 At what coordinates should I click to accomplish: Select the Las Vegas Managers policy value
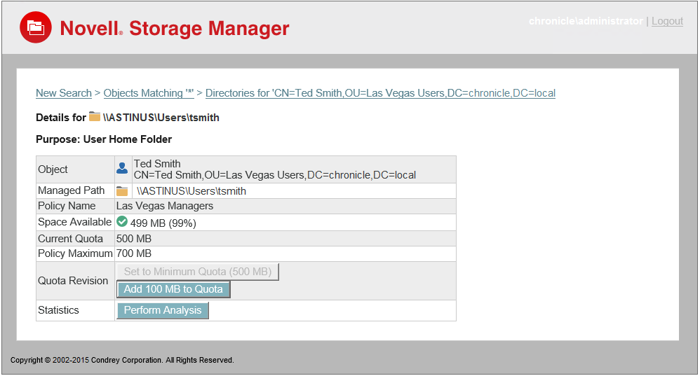(165, 206)
